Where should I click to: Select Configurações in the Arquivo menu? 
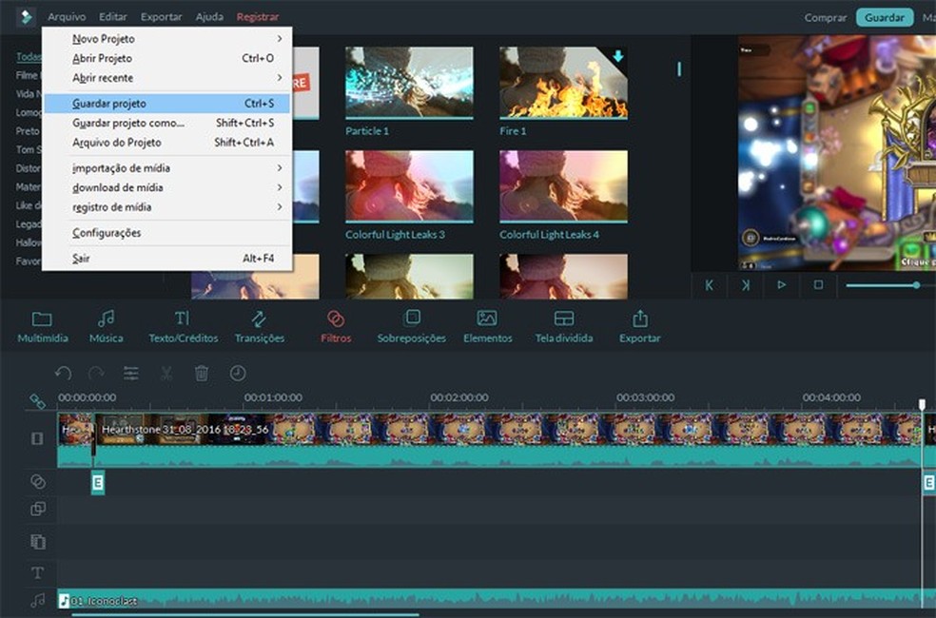coord(107,233)
